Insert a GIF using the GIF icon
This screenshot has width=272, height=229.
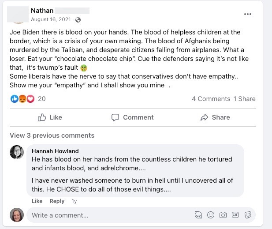tap(235, 215)
